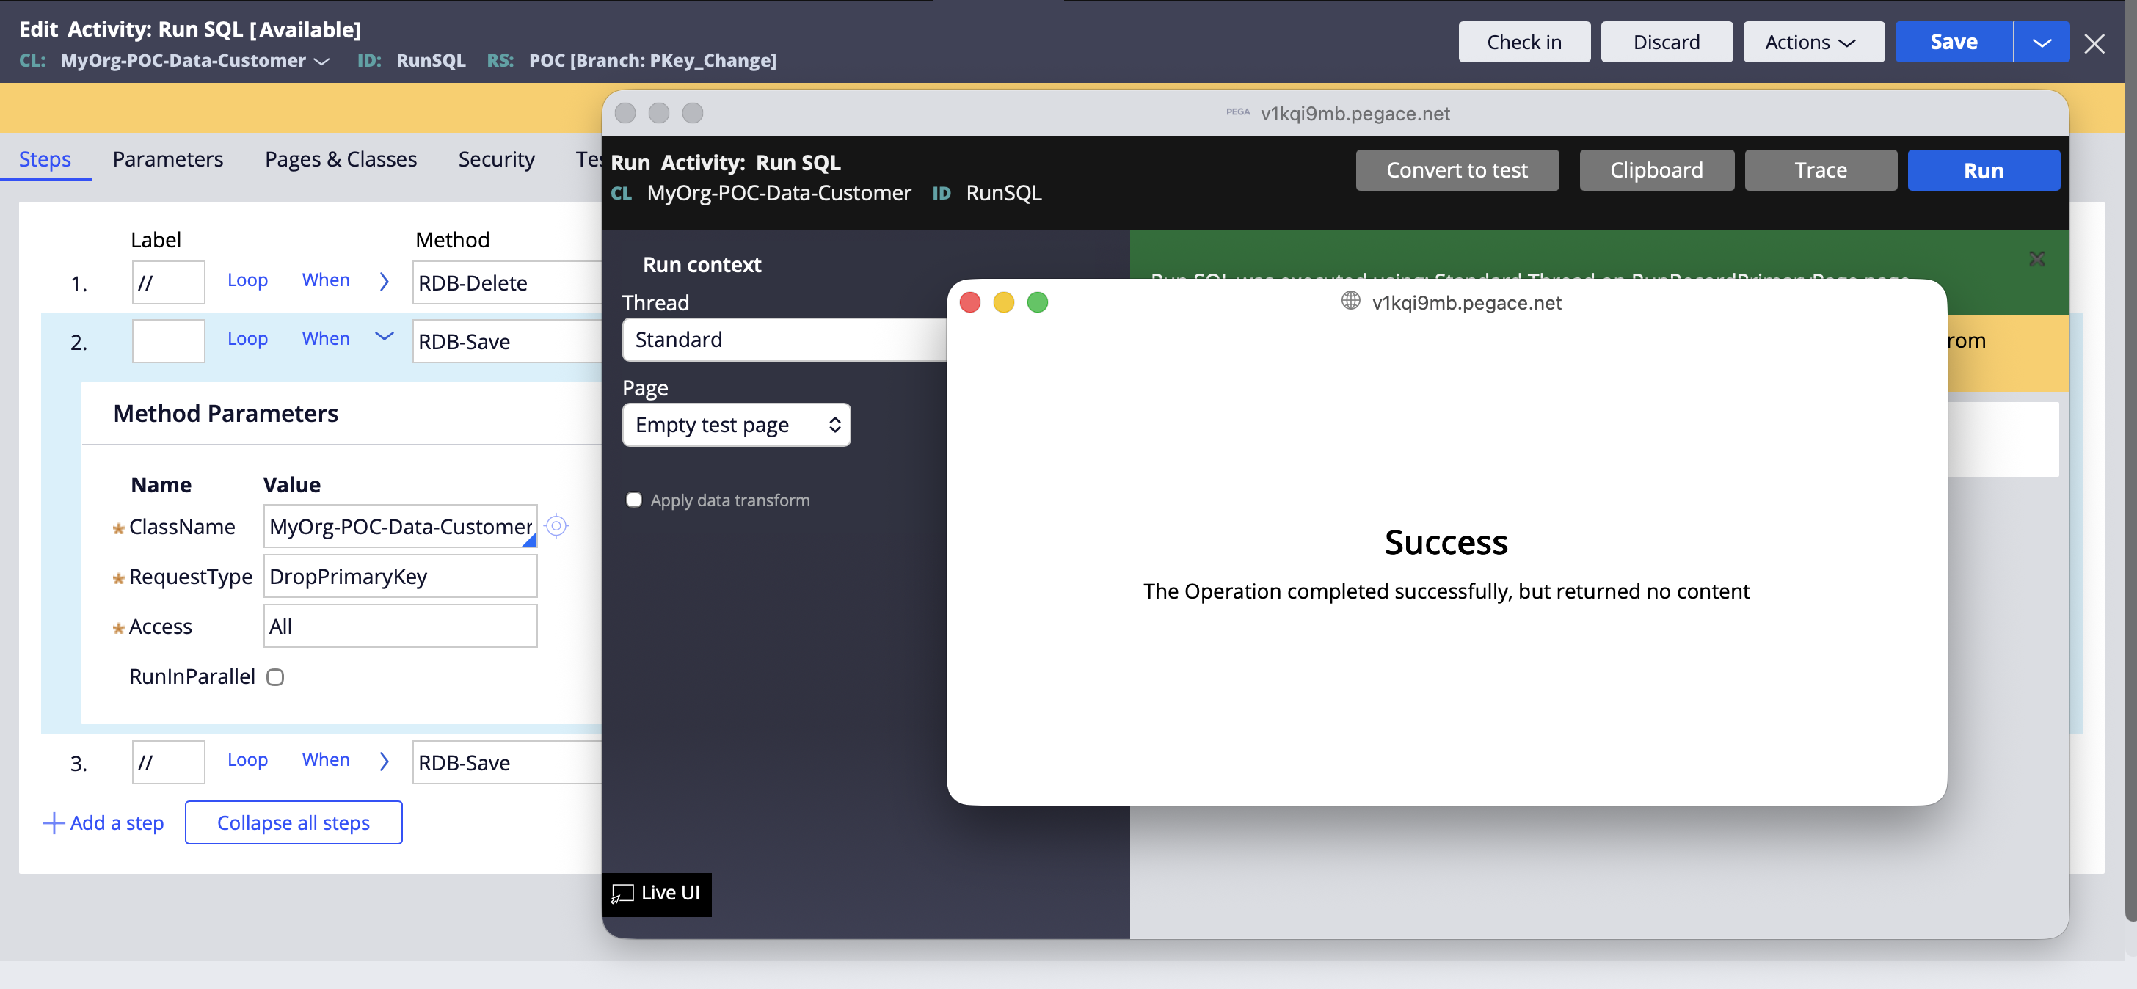Open the Security tab
Screen dimensions: 2137x989
point(496,158)
